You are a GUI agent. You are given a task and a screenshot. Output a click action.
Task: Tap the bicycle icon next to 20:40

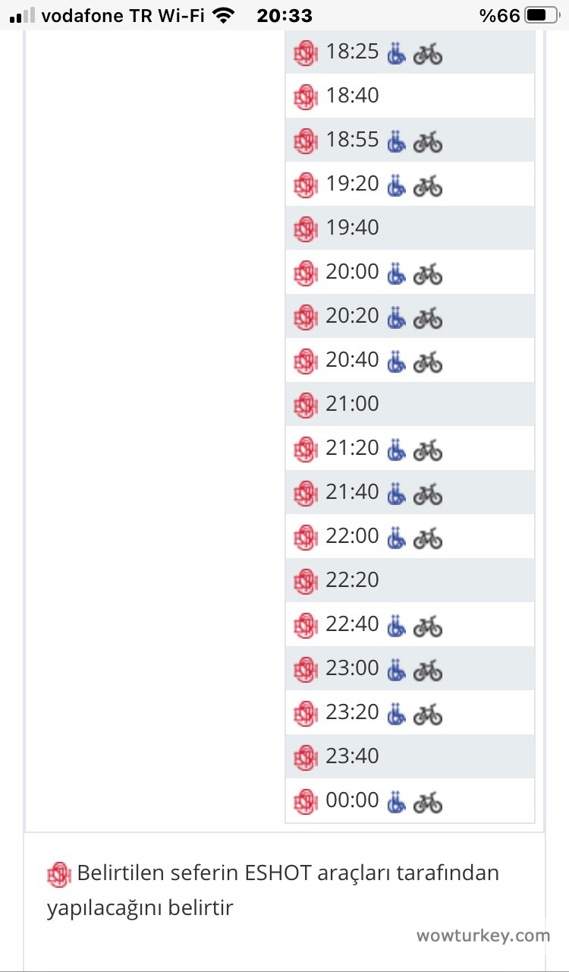pyautogui.click(x=428, y=361)
